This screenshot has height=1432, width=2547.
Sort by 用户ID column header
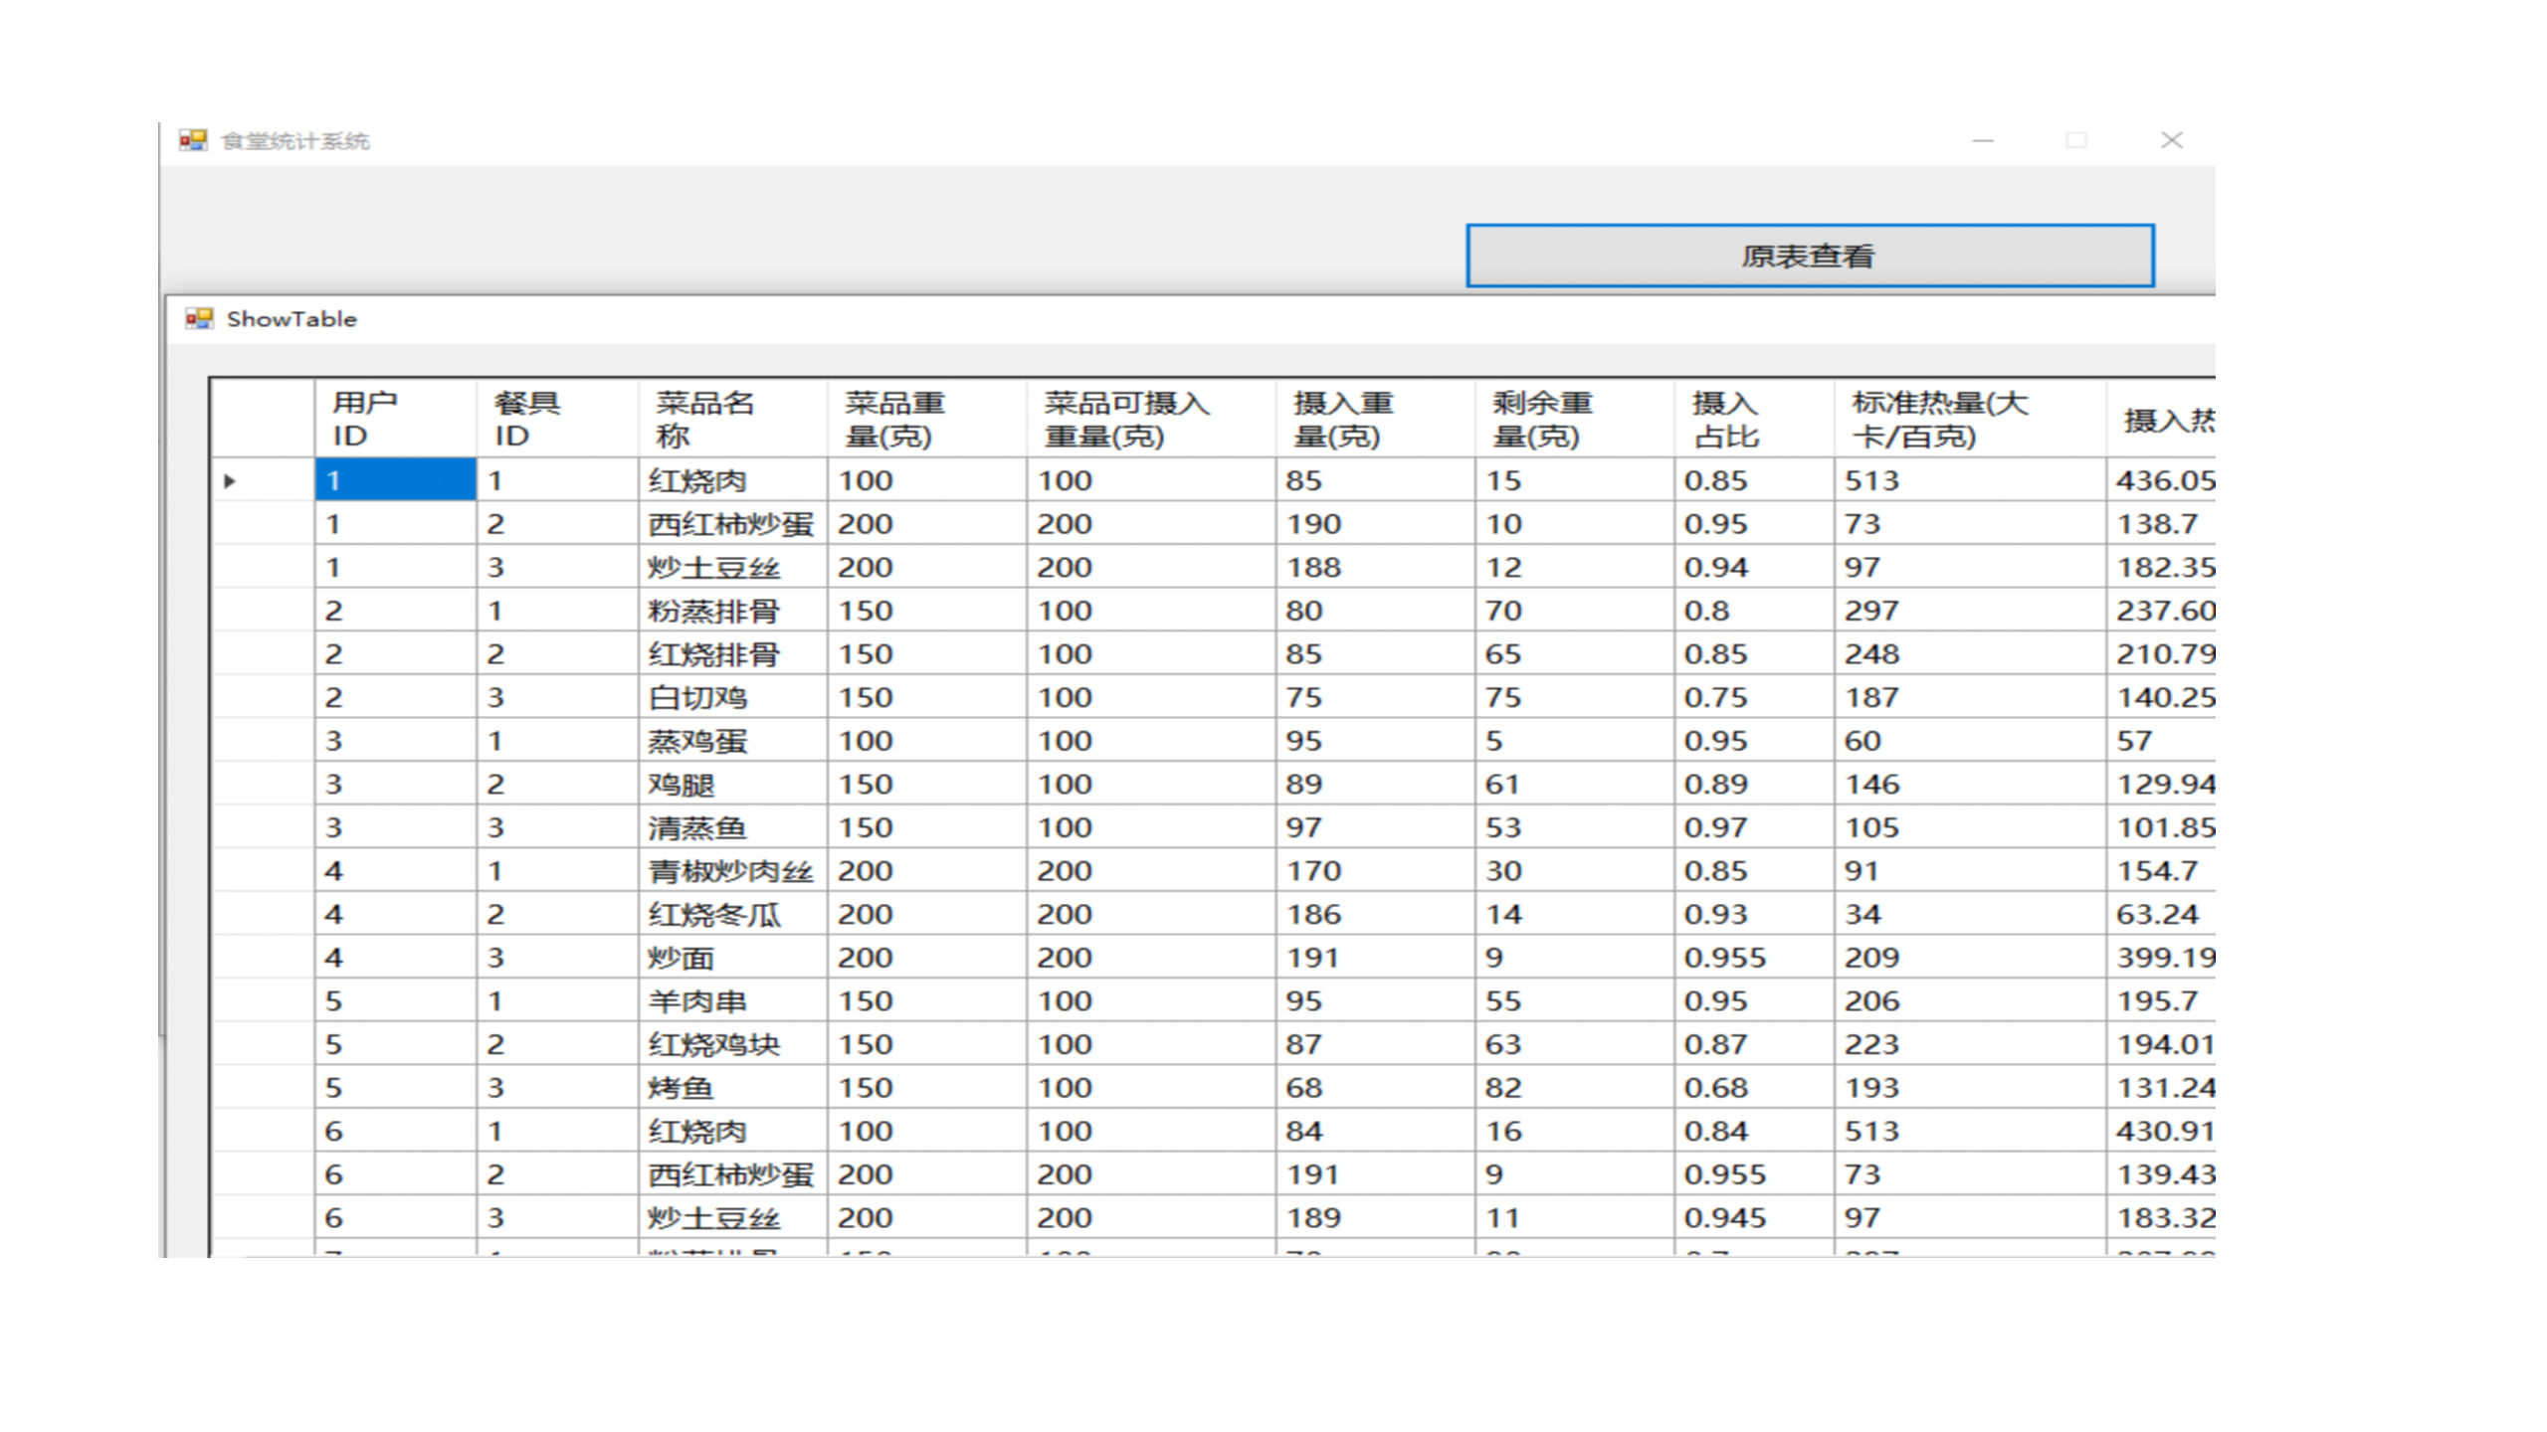395,419
